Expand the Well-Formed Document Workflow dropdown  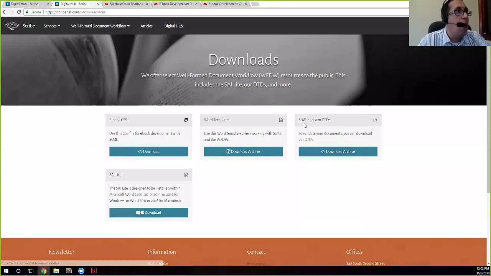tap(100, 26)
